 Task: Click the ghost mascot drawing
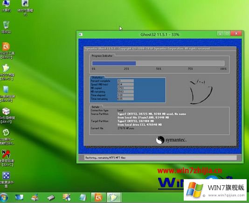click(x=201, y=92)
